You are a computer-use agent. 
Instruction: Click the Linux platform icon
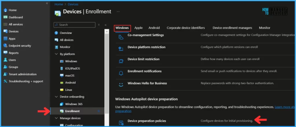(x=62, y=90)
